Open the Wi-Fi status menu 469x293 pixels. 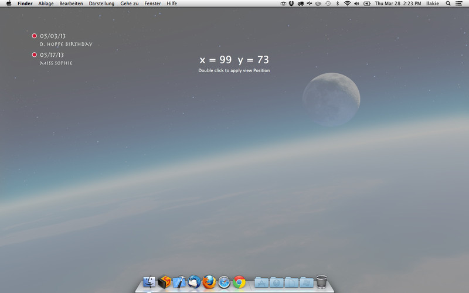(x=347, y=4)
